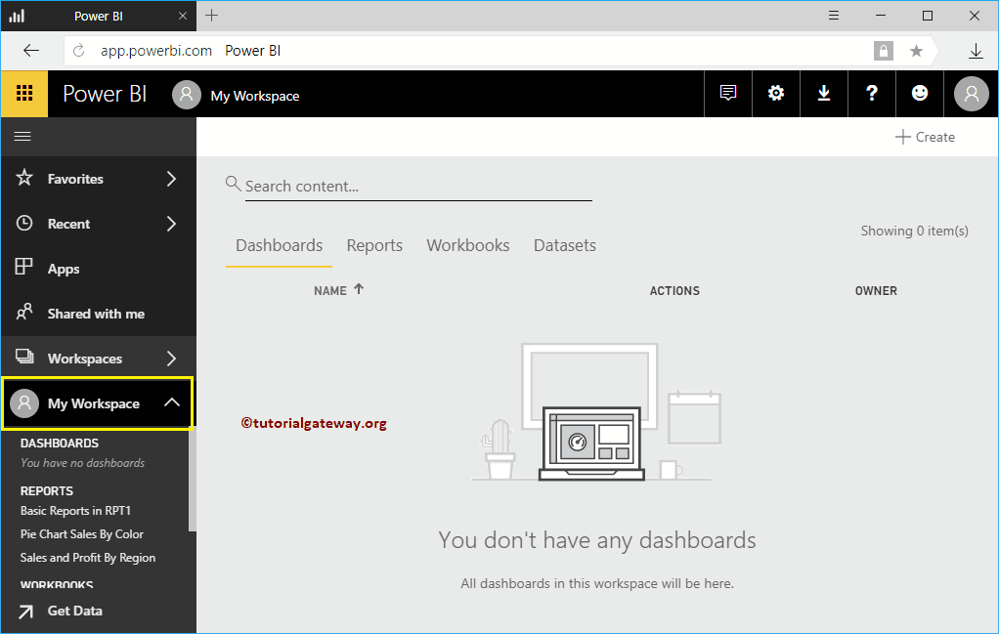The width and height of the screenshot is (999, 634).
Task: Open the notifications icon in header
Action: click(x=727, y=94)
